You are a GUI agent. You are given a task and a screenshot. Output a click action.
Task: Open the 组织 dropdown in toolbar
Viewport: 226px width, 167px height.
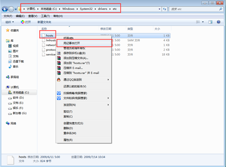click(10, 22)
